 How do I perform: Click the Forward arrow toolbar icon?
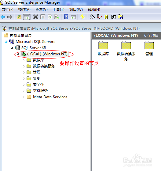pos(10,17)
